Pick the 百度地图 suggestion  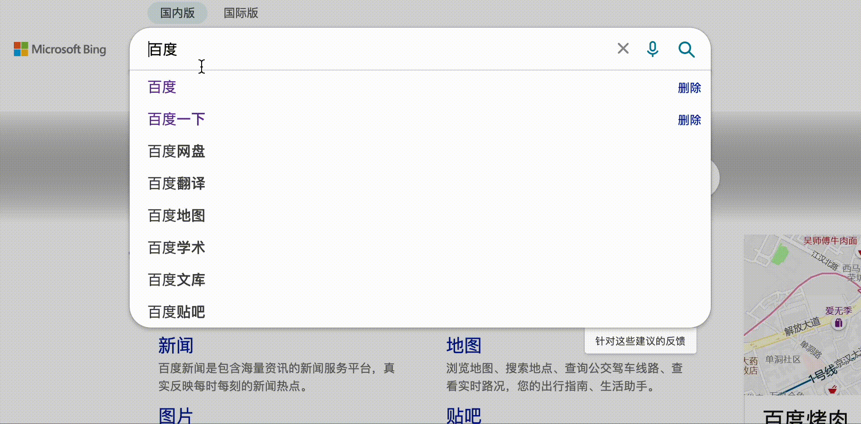(420, 216)
